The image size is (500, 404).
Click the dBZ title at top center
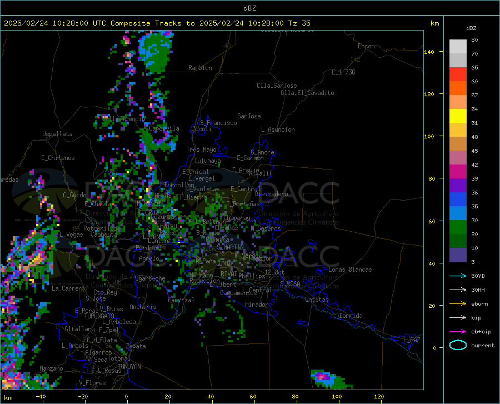pyautogui.click(x=249, y=8)
